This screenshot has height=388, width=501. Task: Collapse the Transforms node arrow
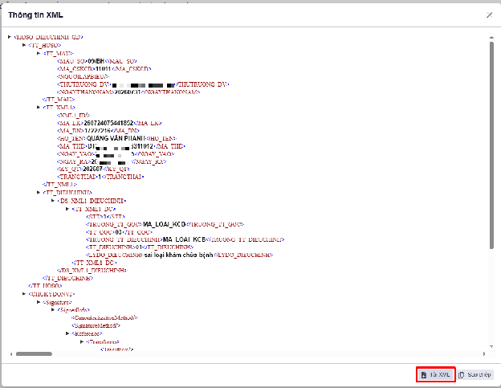click(x=82, y=341)
